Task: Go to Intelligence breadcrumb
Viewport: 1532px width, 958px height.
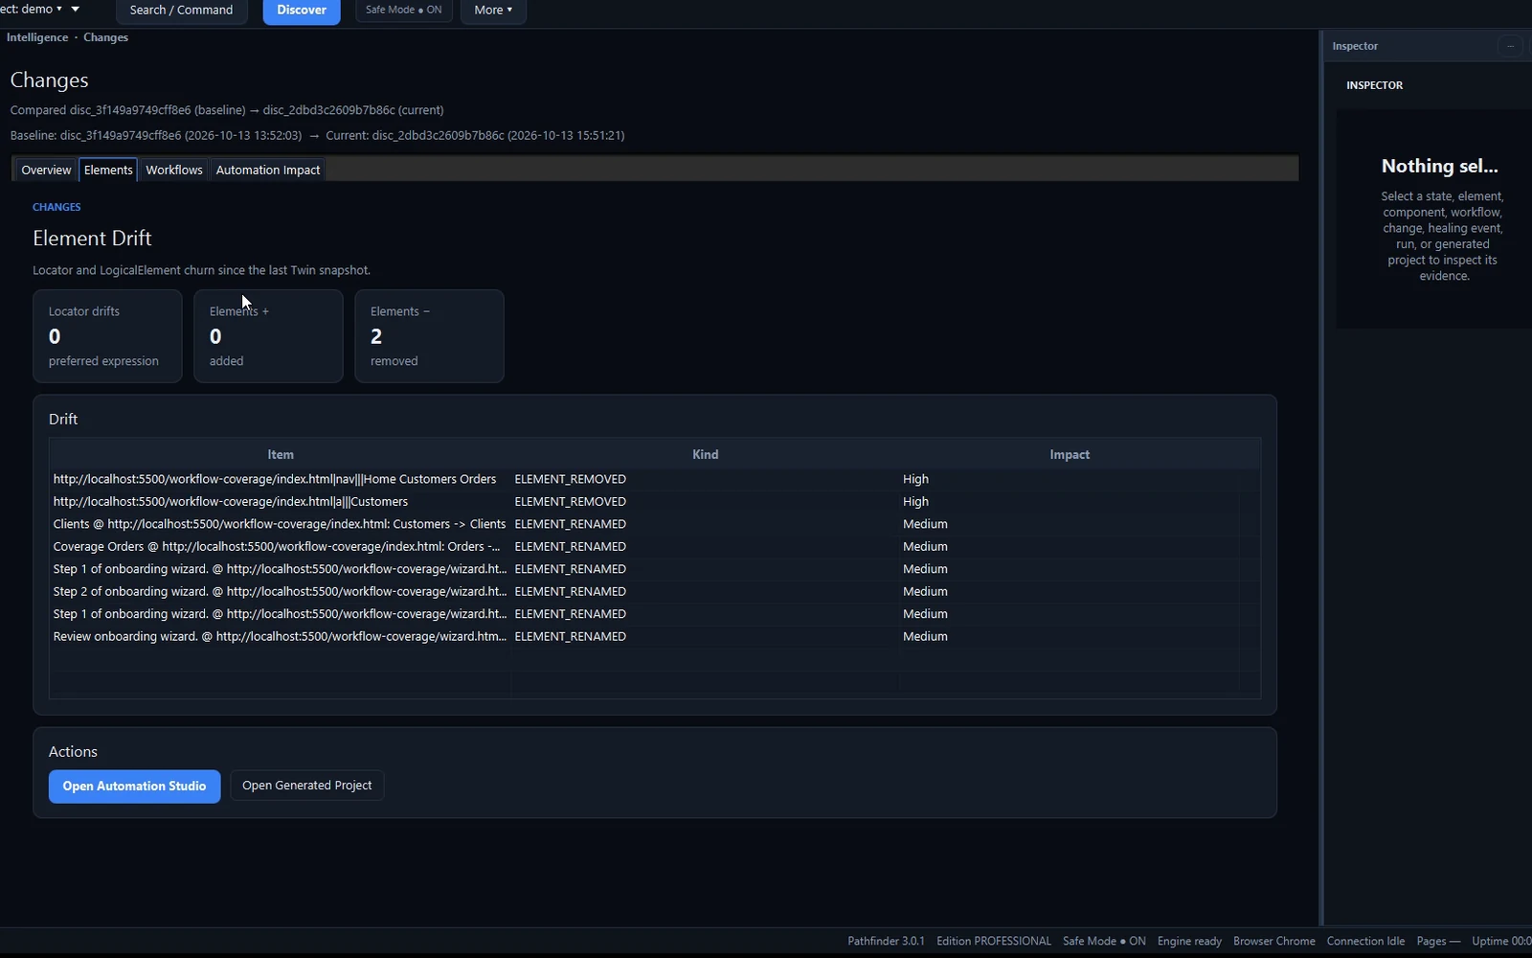Action: pyautogui.click(x=37, y=37)
